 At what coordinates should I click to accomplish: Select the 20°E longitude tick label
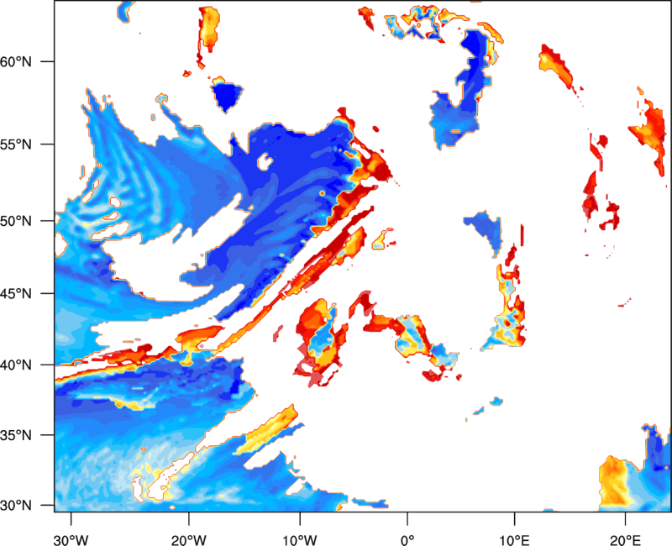[x=625, y=540]
